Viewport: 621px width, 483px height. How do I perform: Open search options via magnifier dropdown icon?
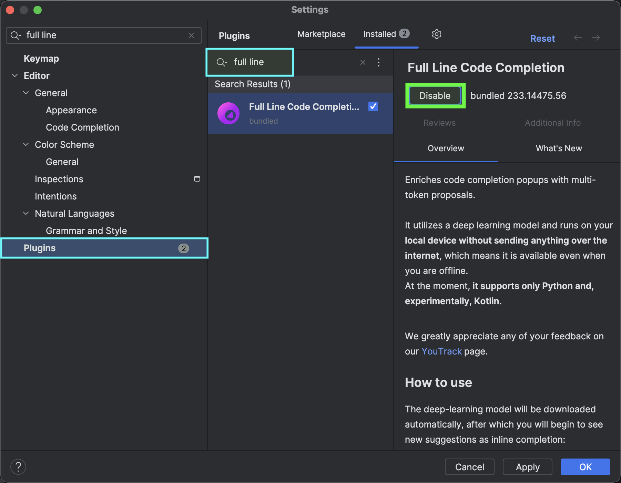(x=222, y=62)
